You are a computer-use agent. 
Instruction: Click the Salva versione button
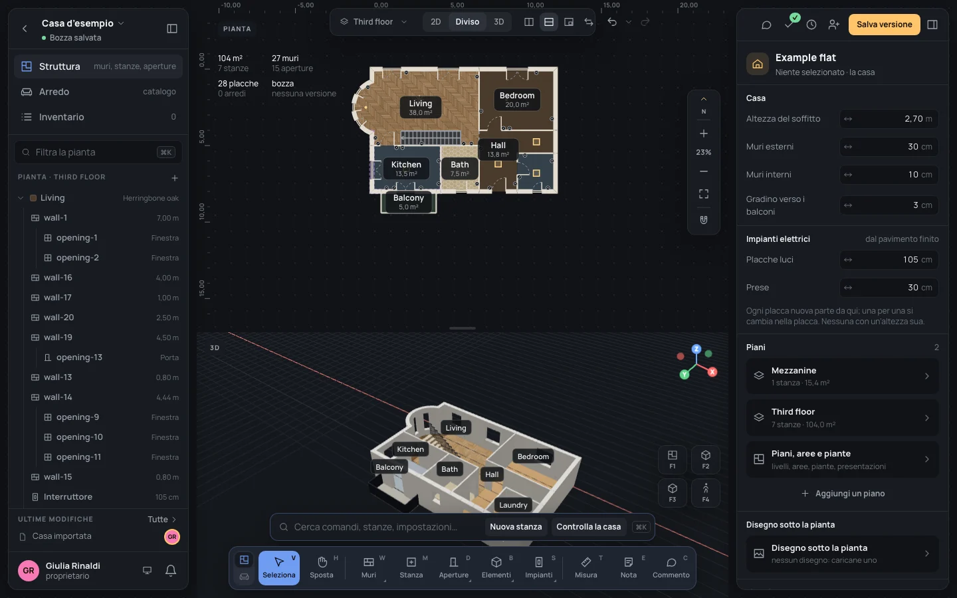click(x=885, y=25)
